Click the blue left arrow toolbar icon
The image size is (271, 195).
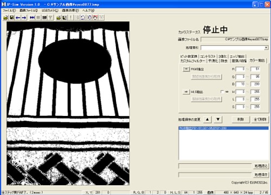(18, 17)
